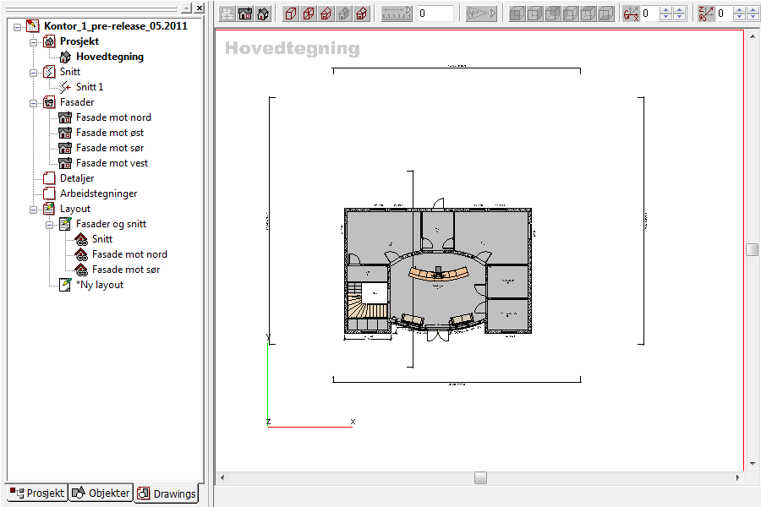Viewport: 761px width, 507px height.
Task: Collapse the Fasader tree group
Action: pyautogui.click(x=34, y=103)
